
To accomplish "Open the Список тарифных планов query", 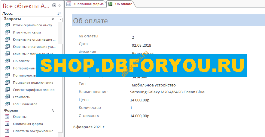I will 34,90.
